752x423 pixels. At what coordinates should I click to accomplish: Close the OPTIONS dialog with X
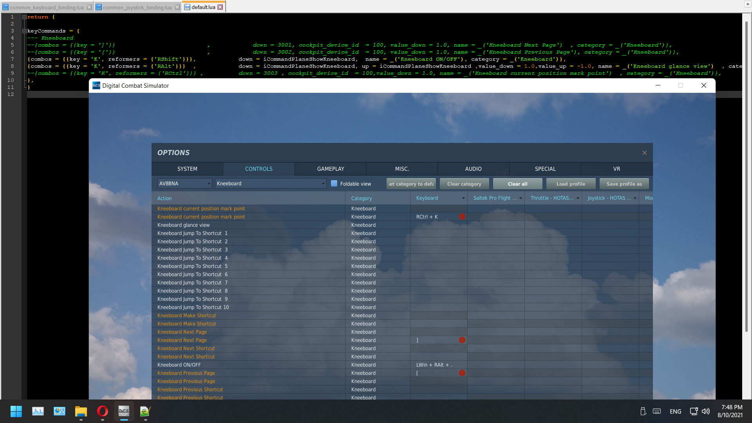[x=645, y=153]
